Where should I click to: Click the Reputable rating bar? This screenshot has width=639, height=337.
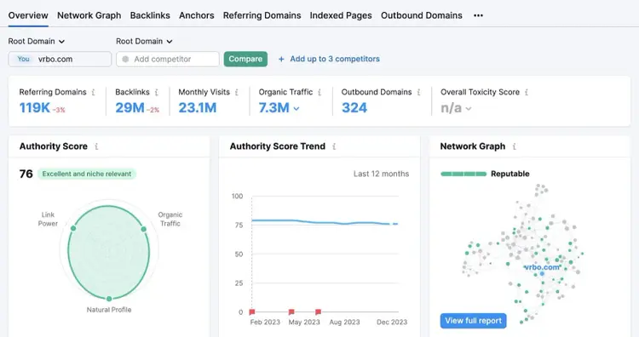point(463,174)
